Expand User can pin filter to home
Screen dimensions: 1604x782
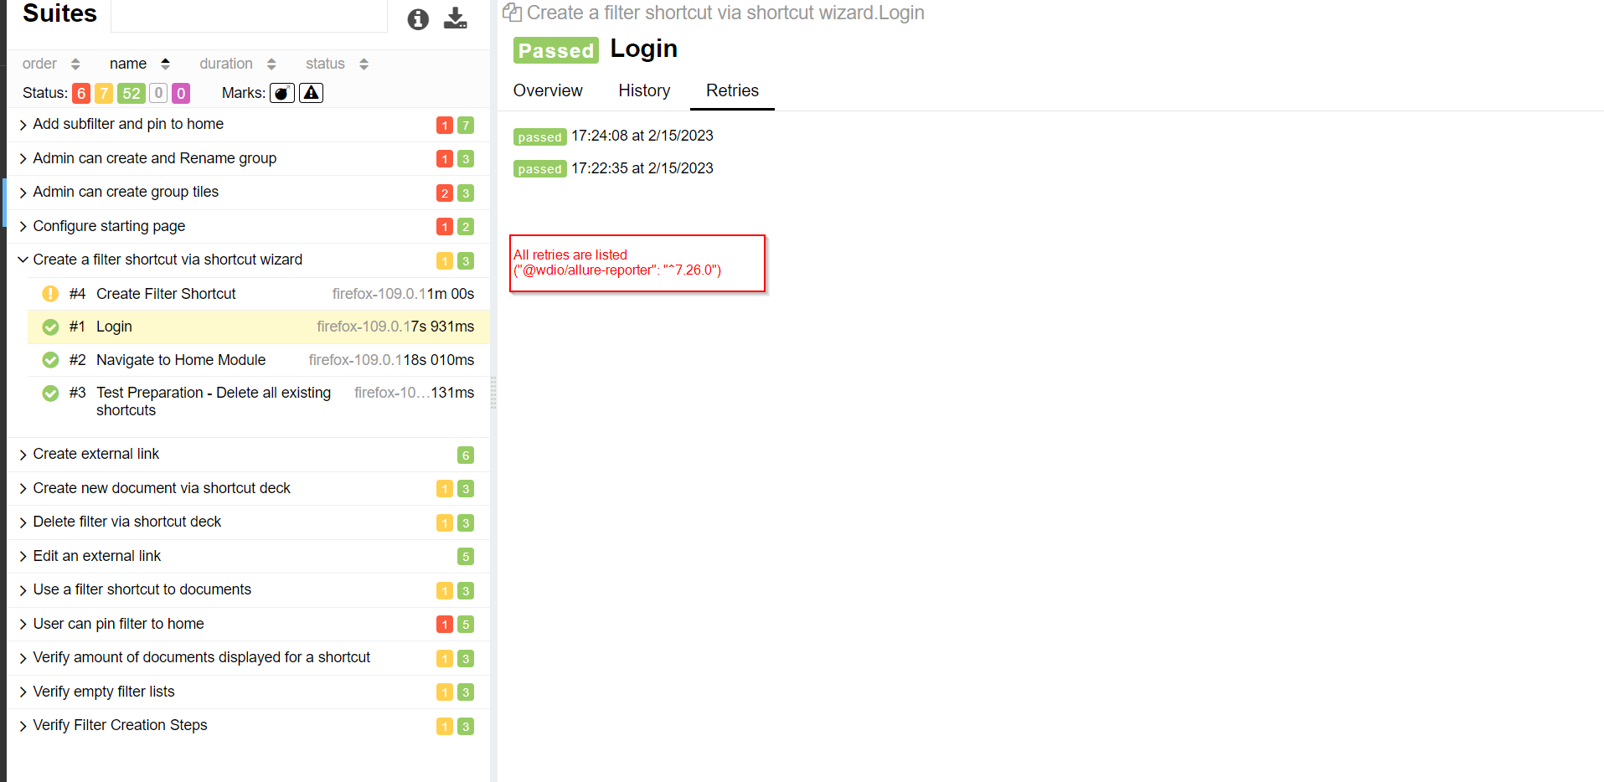248,624
